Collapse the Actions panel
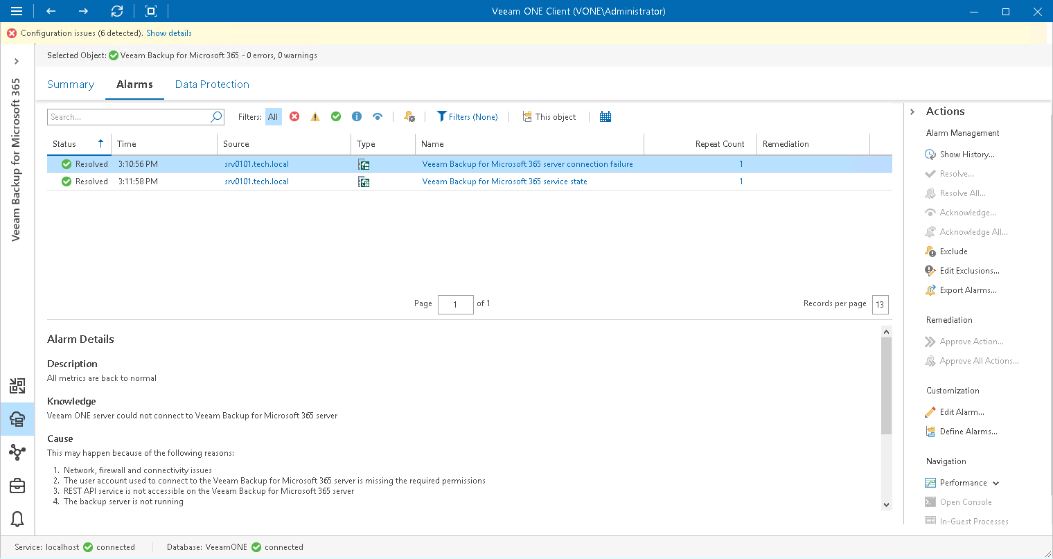 (x=913, y=111)
